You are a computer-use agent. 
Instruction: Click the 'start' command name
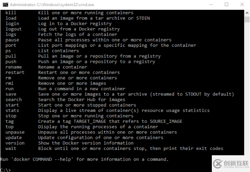tap(12, 105)
